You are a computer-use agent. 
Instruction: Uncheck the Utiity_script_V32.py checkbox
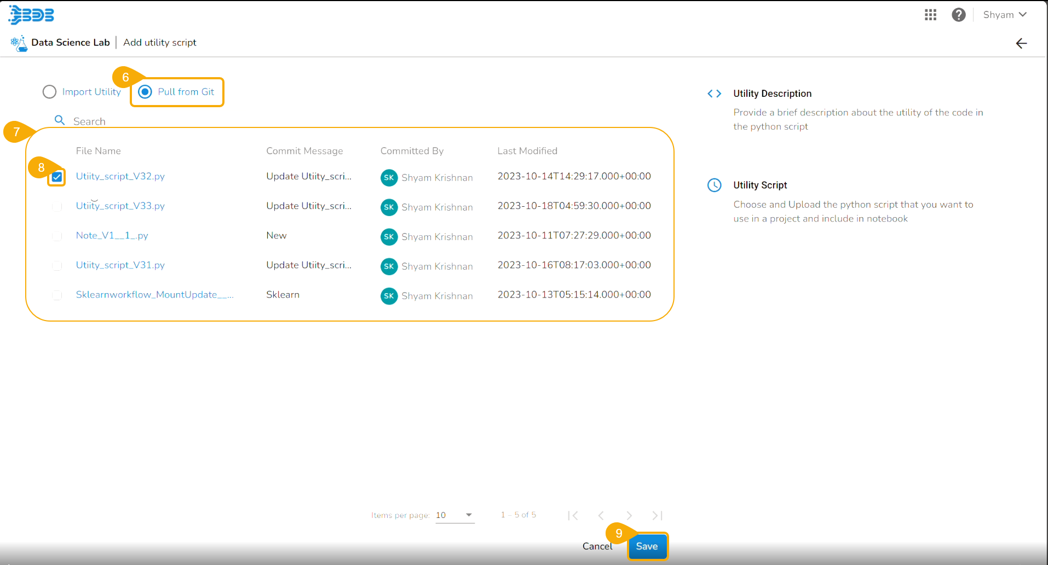pyautogui.click(x=57, y=177)
